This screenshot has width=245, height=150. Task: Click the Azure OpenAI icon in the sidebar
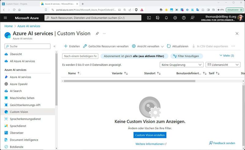(6, 84)
